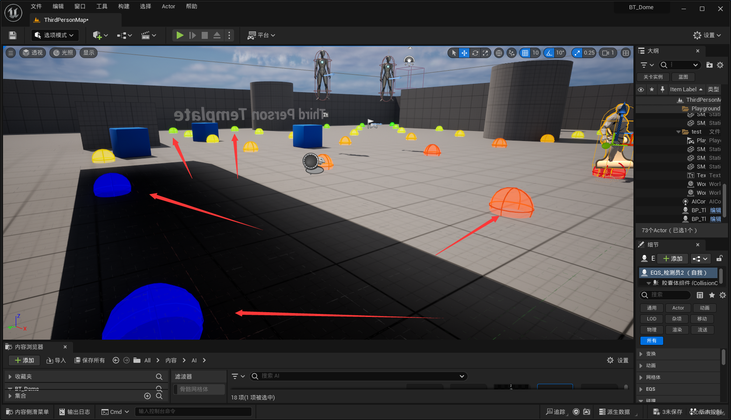Open the cinematics clapperboard dropdown
Viewport: 731px width, 420px height.
[149, 35]
